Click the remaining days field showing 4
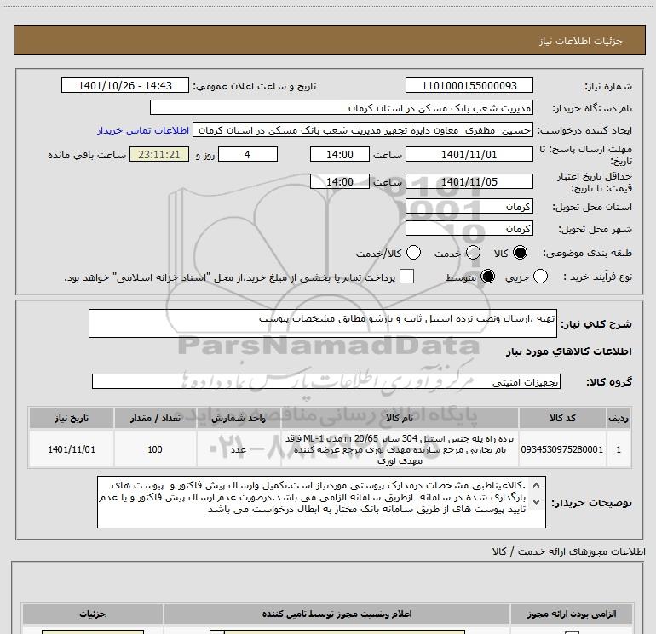This screenshot has width=656, height=634. 248,154
